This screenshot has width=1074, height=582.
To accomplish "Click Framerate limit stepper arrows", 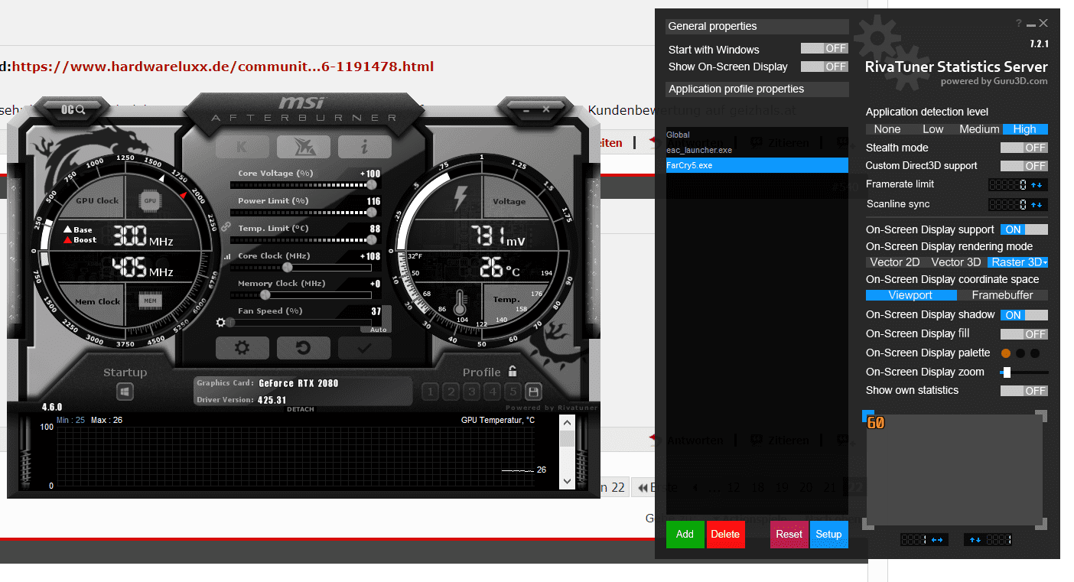I will pyautogui.click(x=1037, y=184).
